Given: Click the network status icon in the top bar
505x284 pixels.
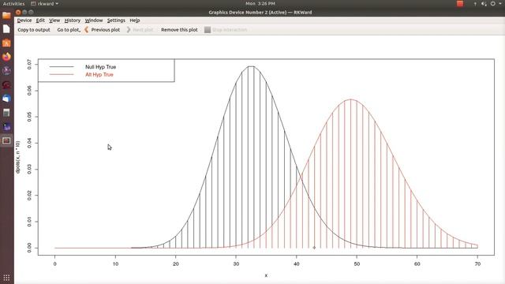Looking at the screenshot, I should 475,3.
